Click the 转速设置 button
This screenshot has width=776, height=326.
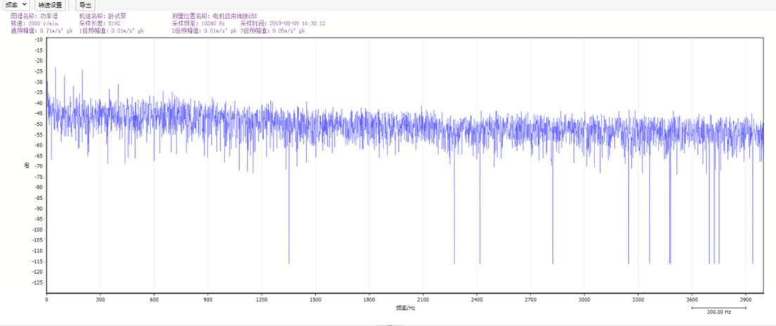tap(51, 5)
